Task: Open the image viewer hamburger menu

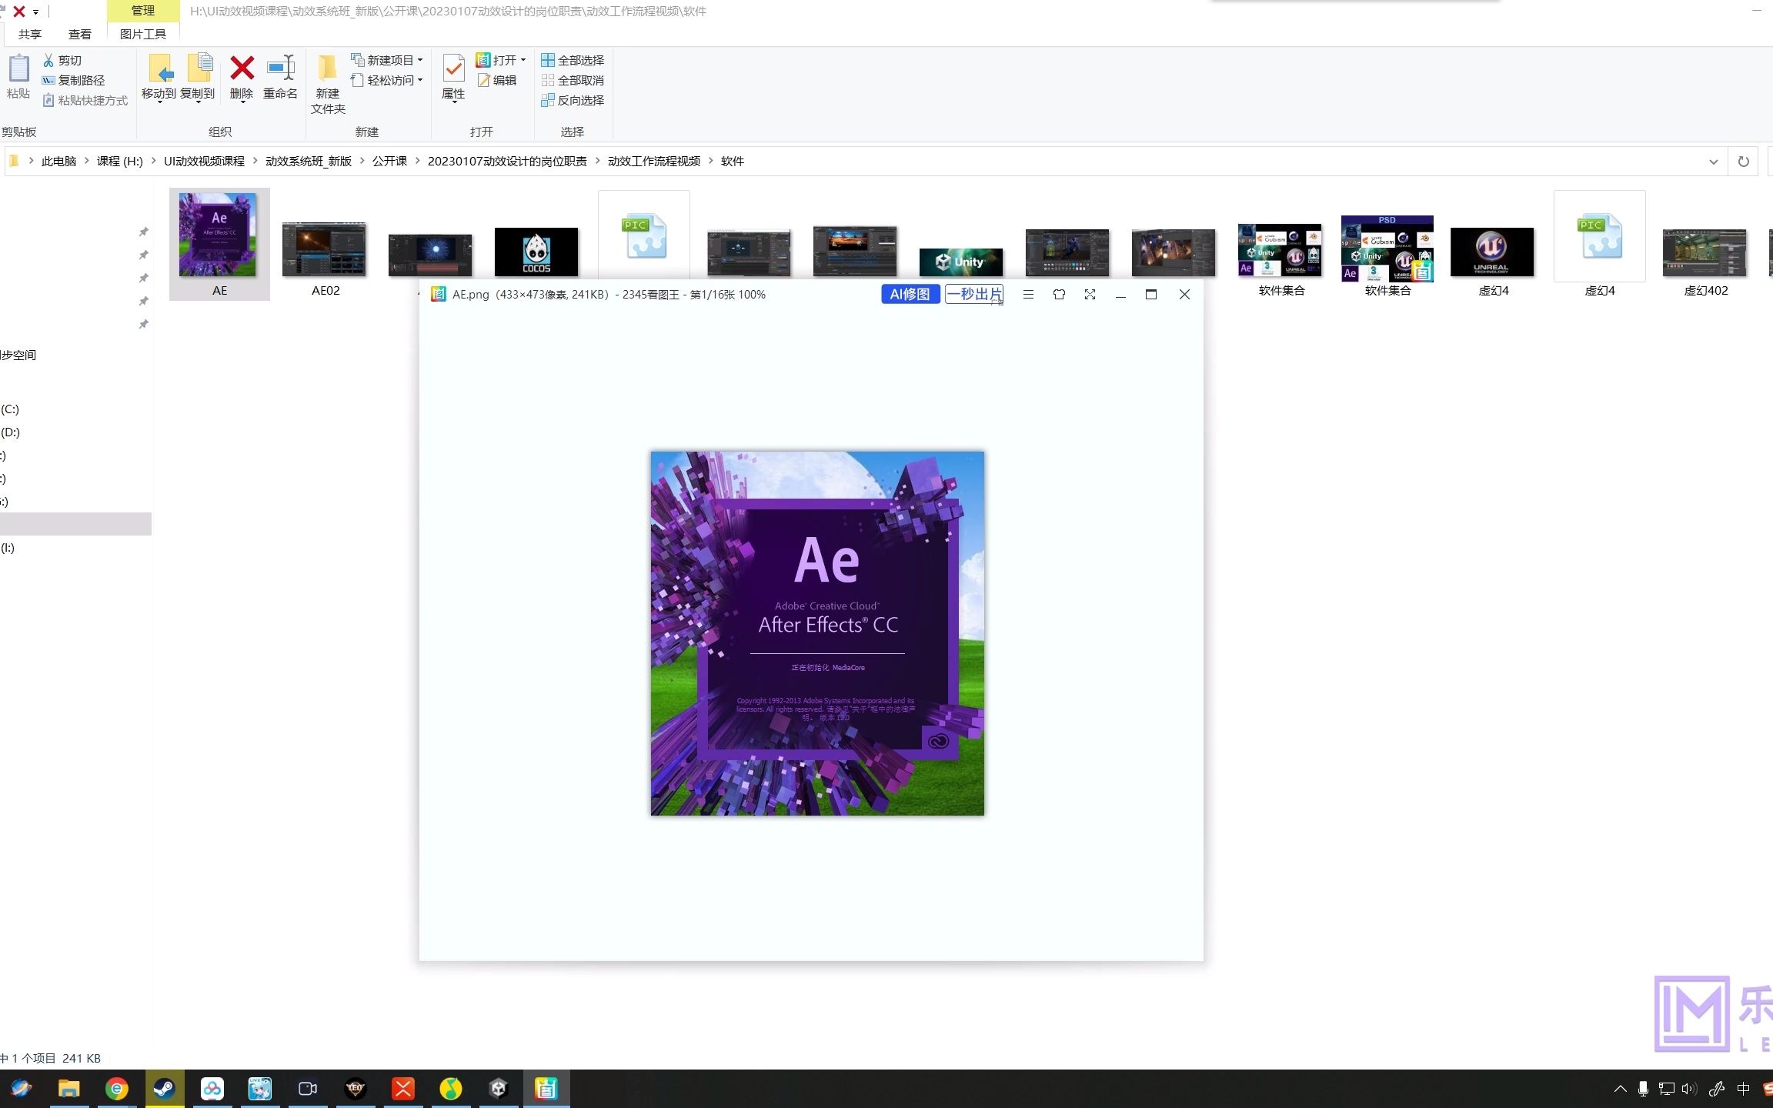Action: tap(1028, 294)
